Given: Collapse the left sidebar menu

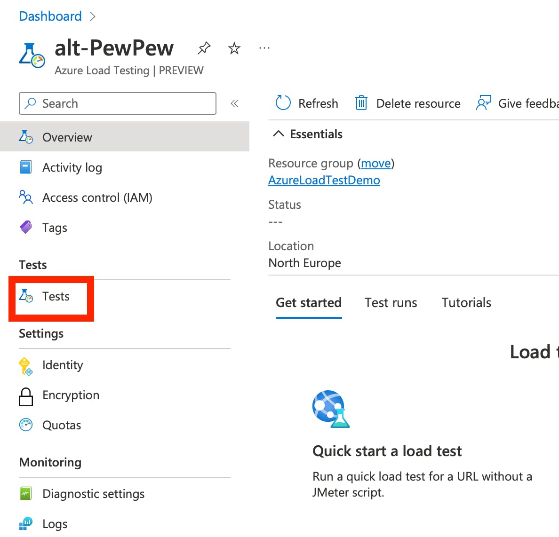Looking at the screenshot, I should point(234,103).
